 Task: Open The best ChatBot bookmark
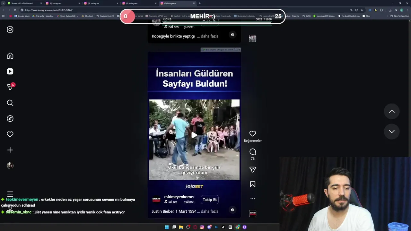349,16
